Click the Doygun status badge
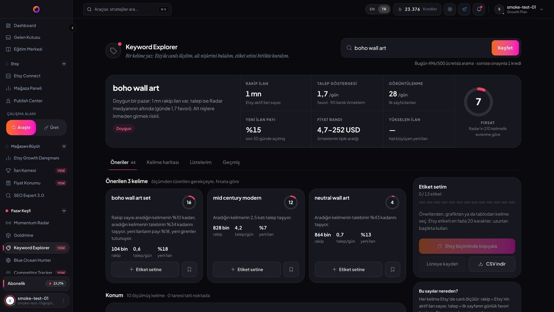554x312 pixels. pyautogui.click(x=124, y=129)
